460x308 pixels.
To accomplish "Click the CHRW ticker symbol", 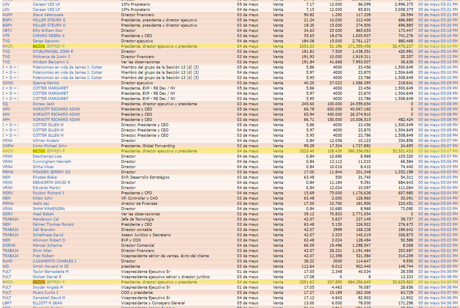I will [8, 146].
